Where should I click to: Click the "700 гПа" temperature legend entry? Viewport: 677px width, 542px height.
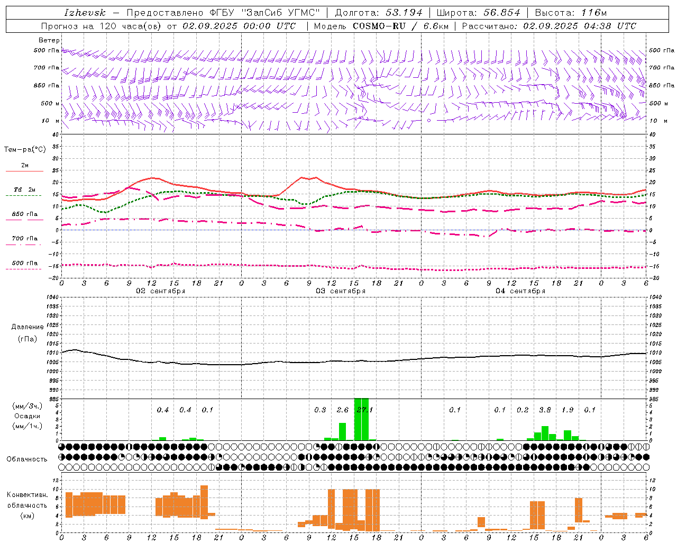click(x=24, y=238)
